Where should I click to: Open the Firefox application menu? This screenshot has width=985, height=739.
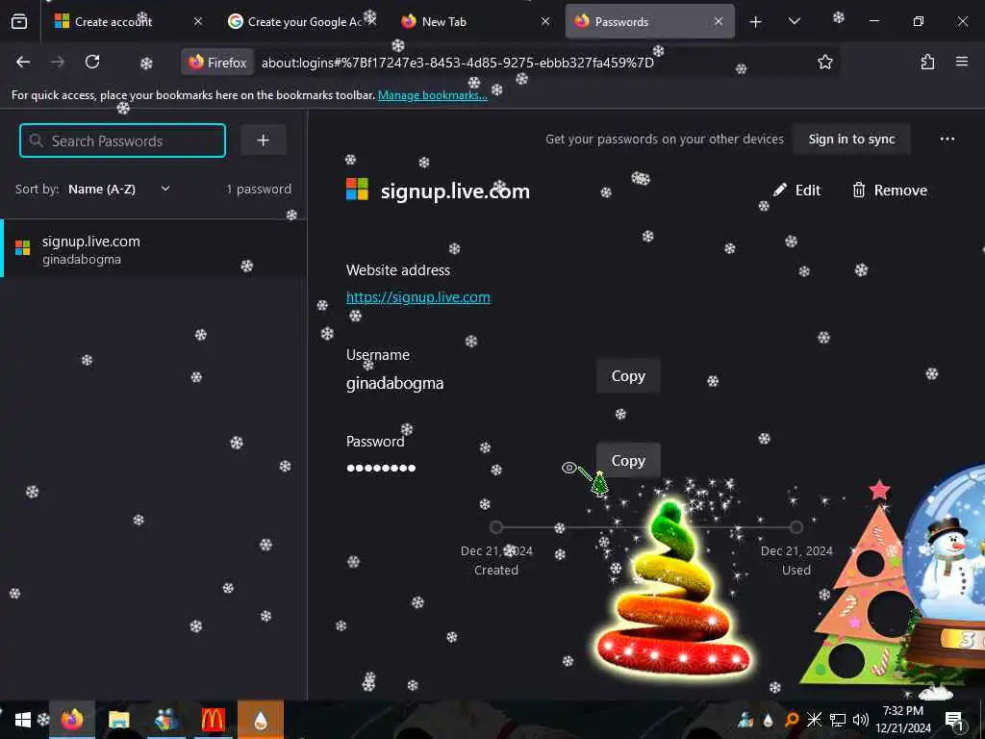click(x=961, y=62)
